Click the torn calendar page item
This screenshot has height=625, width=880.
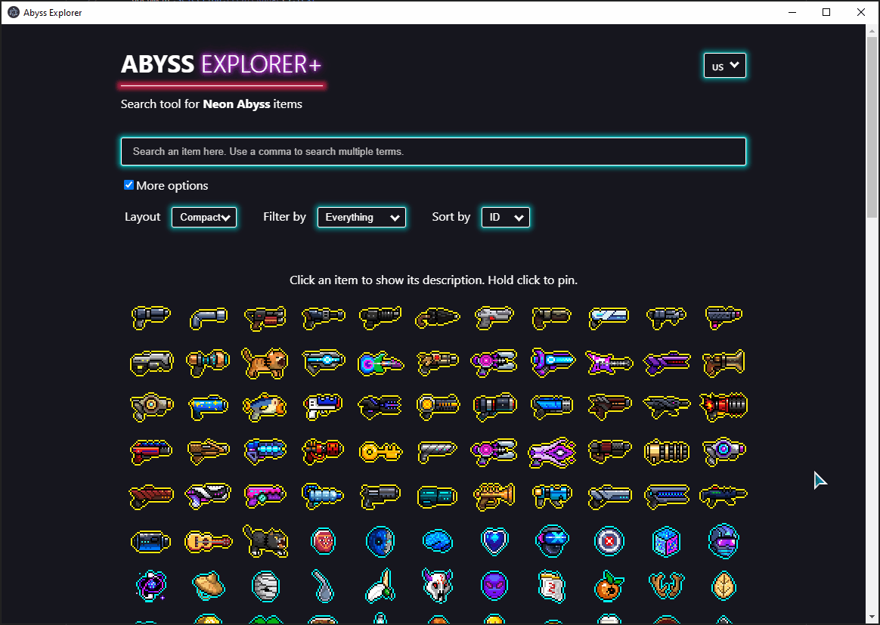coord(552,586)
